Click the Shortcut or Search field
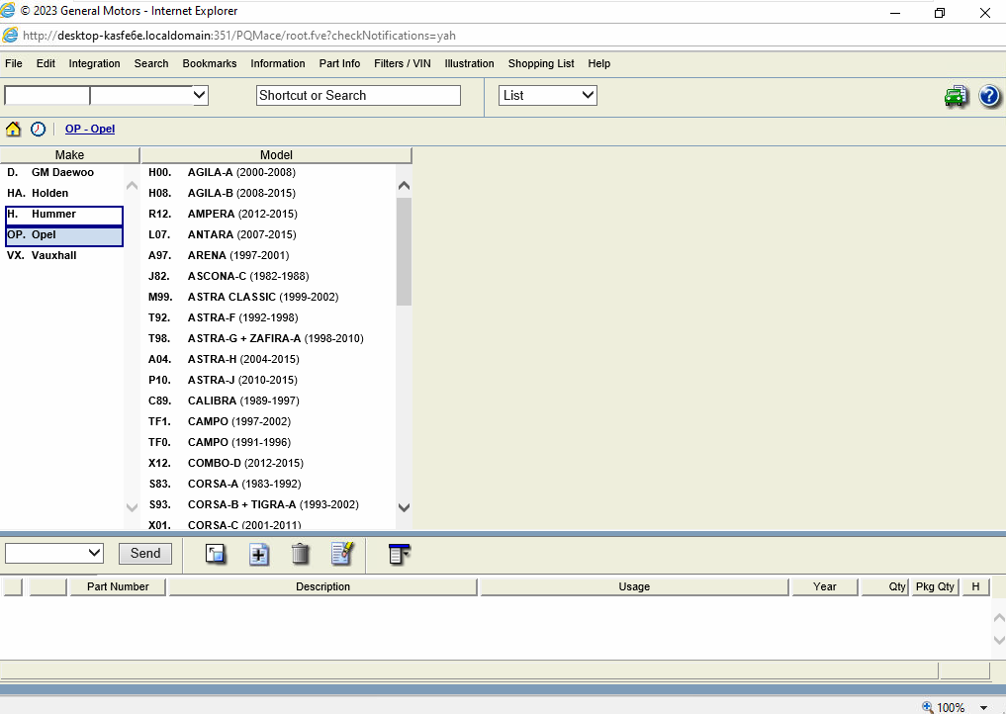 (x=358, y=96)
